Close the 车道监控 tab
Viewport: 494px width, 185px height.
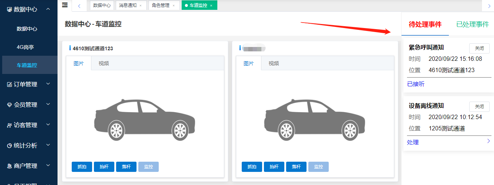tap(211, 5)
